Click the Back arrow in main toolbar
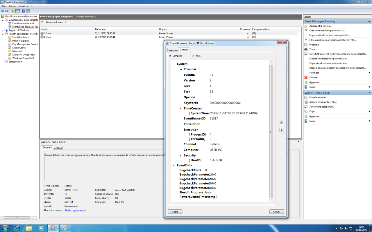Viewport: 372px width, 232px height. point(3,11)
